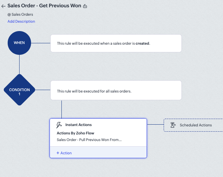Click the lock icon next to the title
This screenshot has width=223, height=177.
click(85, 6)
